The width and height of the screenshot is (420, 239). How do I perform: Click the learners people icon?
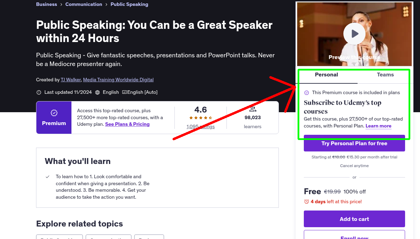click(252, 109)
